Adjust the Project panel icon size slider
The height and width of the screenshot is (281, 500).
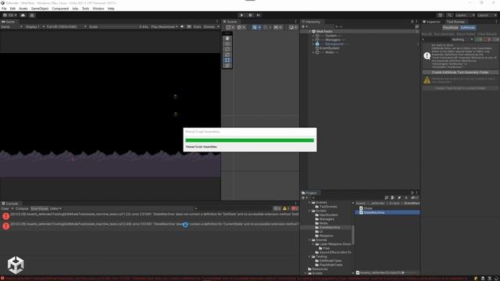[409, 272]
